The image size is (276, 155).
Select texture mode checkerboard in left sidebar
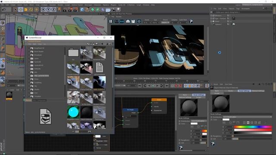click(x=3, y=28)
